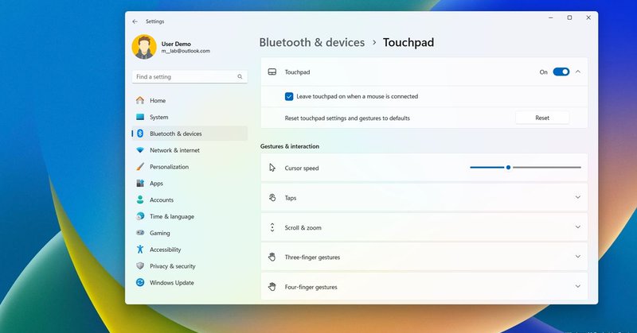Click the Gestures & interaction heading
The width and height of the screenshot is (637, 333).
pos(290,146)
